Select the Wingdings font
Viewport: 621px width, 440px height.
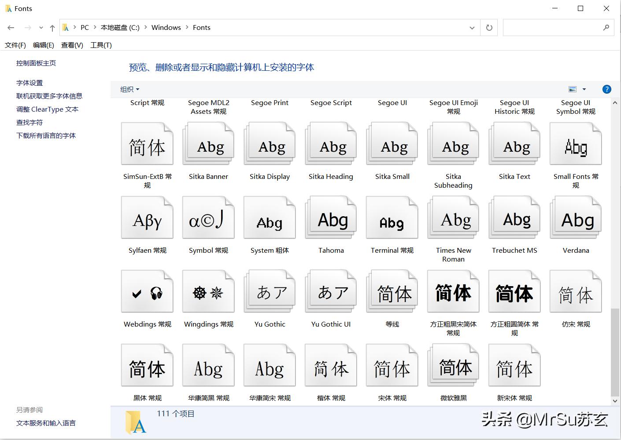pyautogui.click(x=208, y=291)
